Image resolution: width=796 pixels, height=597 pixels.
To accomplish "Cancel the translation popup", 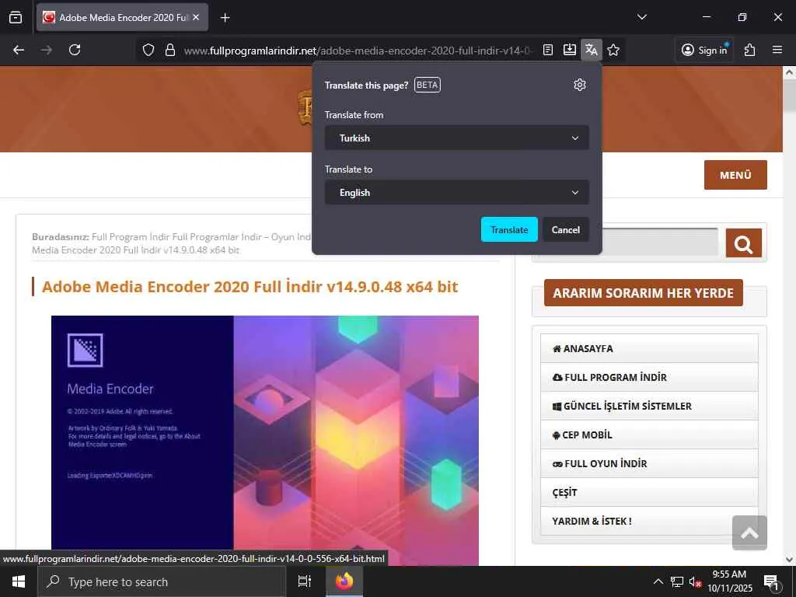I will (566, 229).
